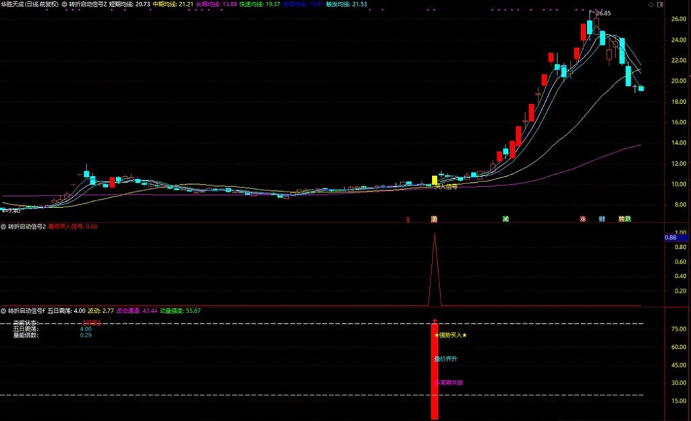This screenshot has width=691, height=421.
Task: Click the blue 财 event marker icon
Action: pos(601,219)
